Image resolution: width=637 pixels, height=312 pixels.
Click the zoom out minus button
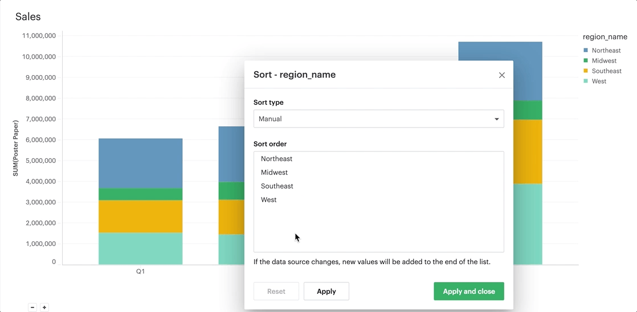[32, 307]
